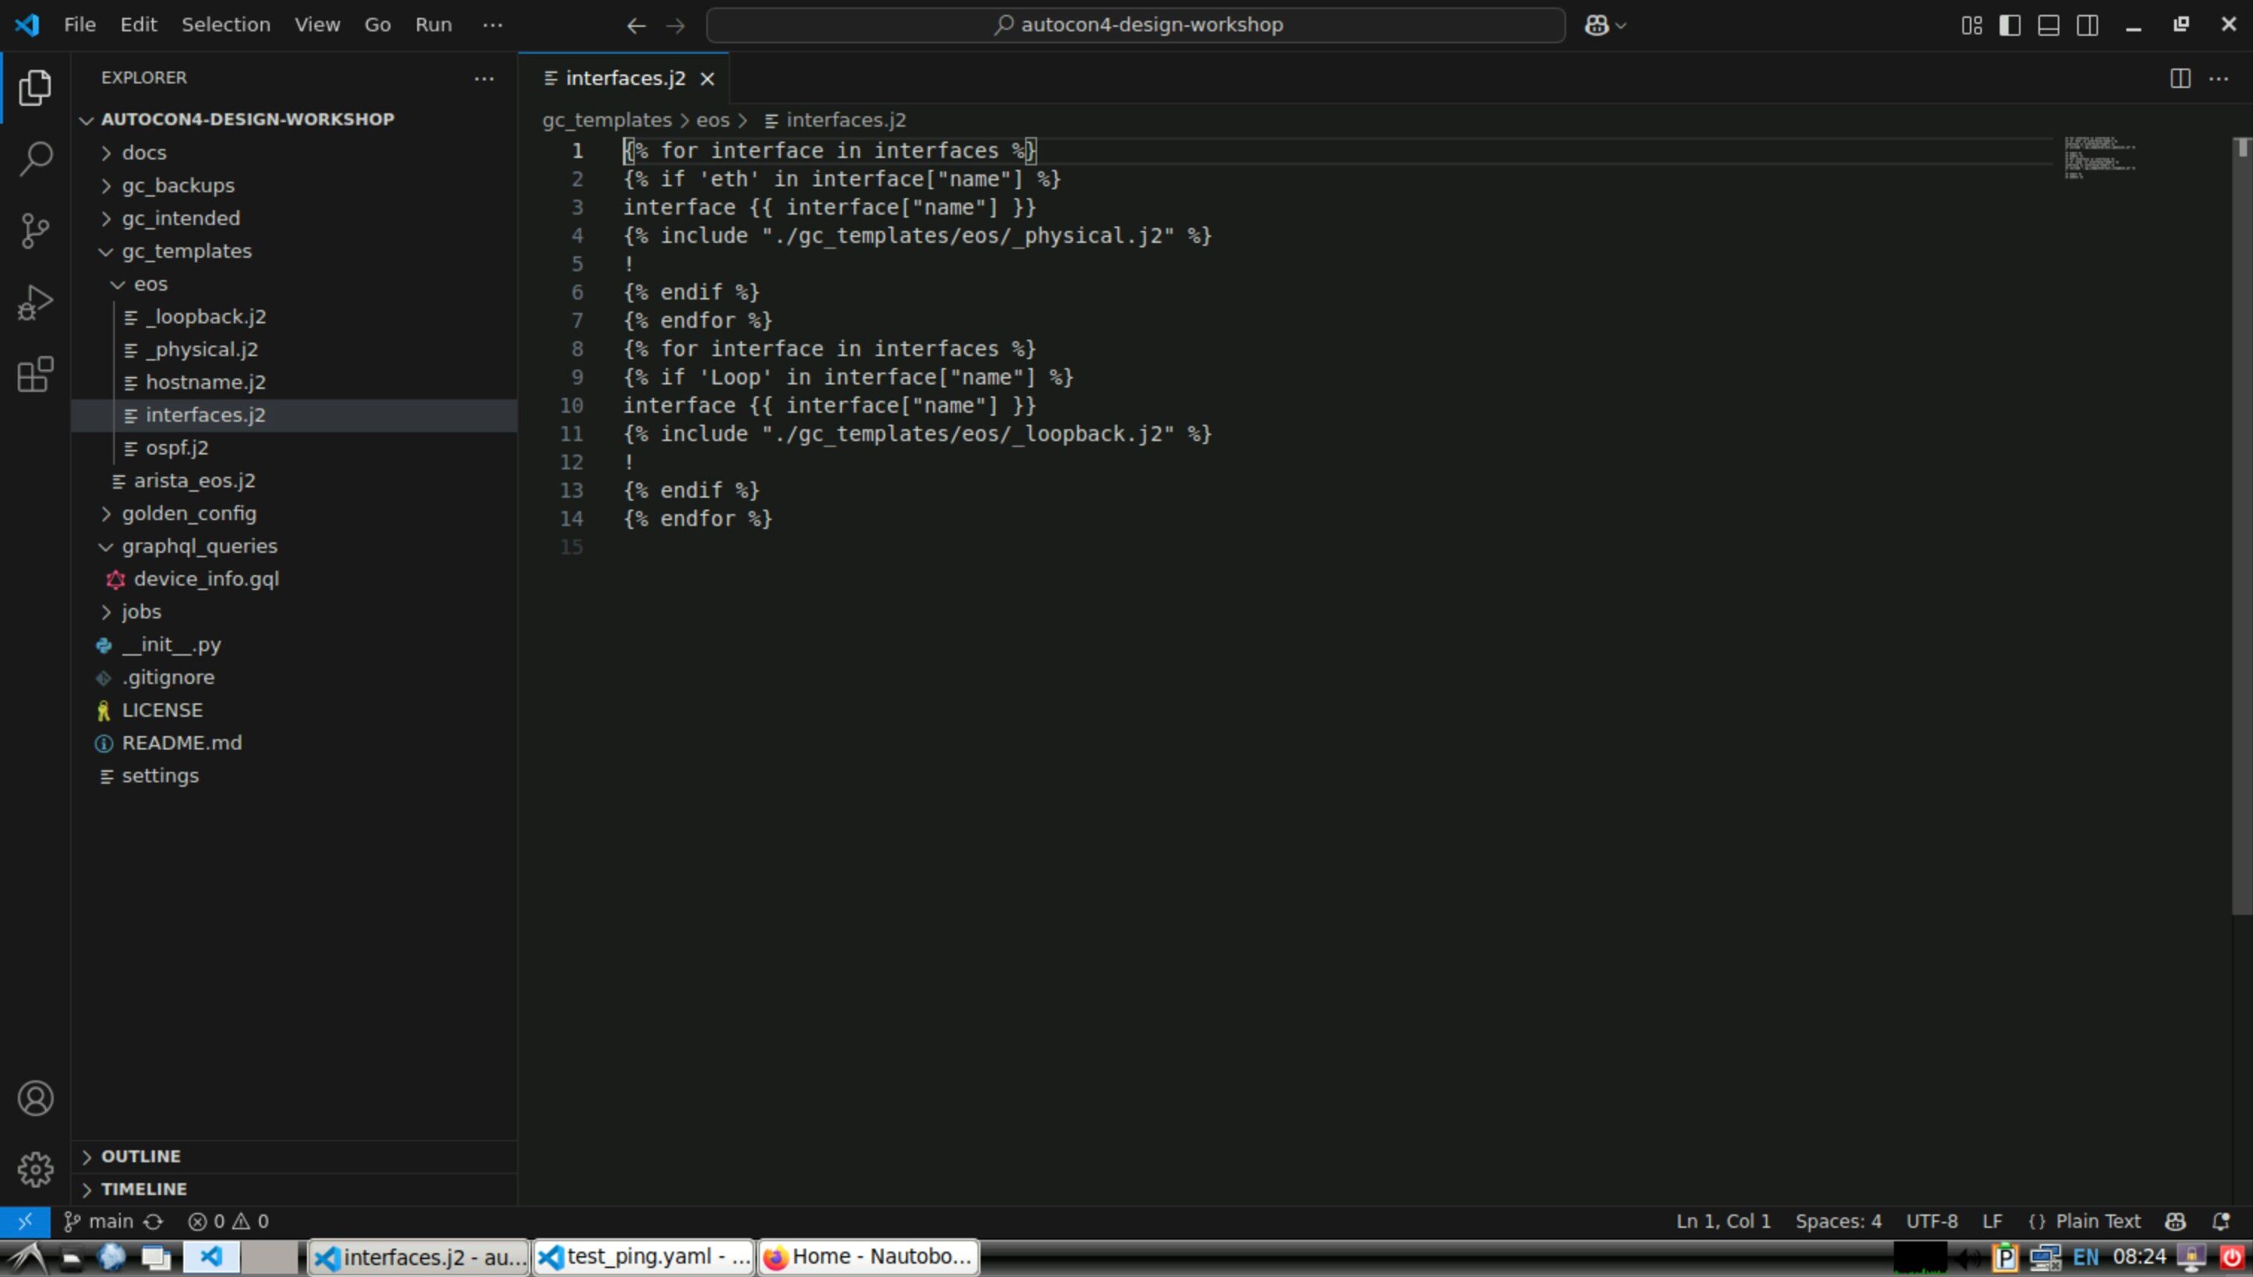Expand the OUTLINE section

click(140, 1156)
